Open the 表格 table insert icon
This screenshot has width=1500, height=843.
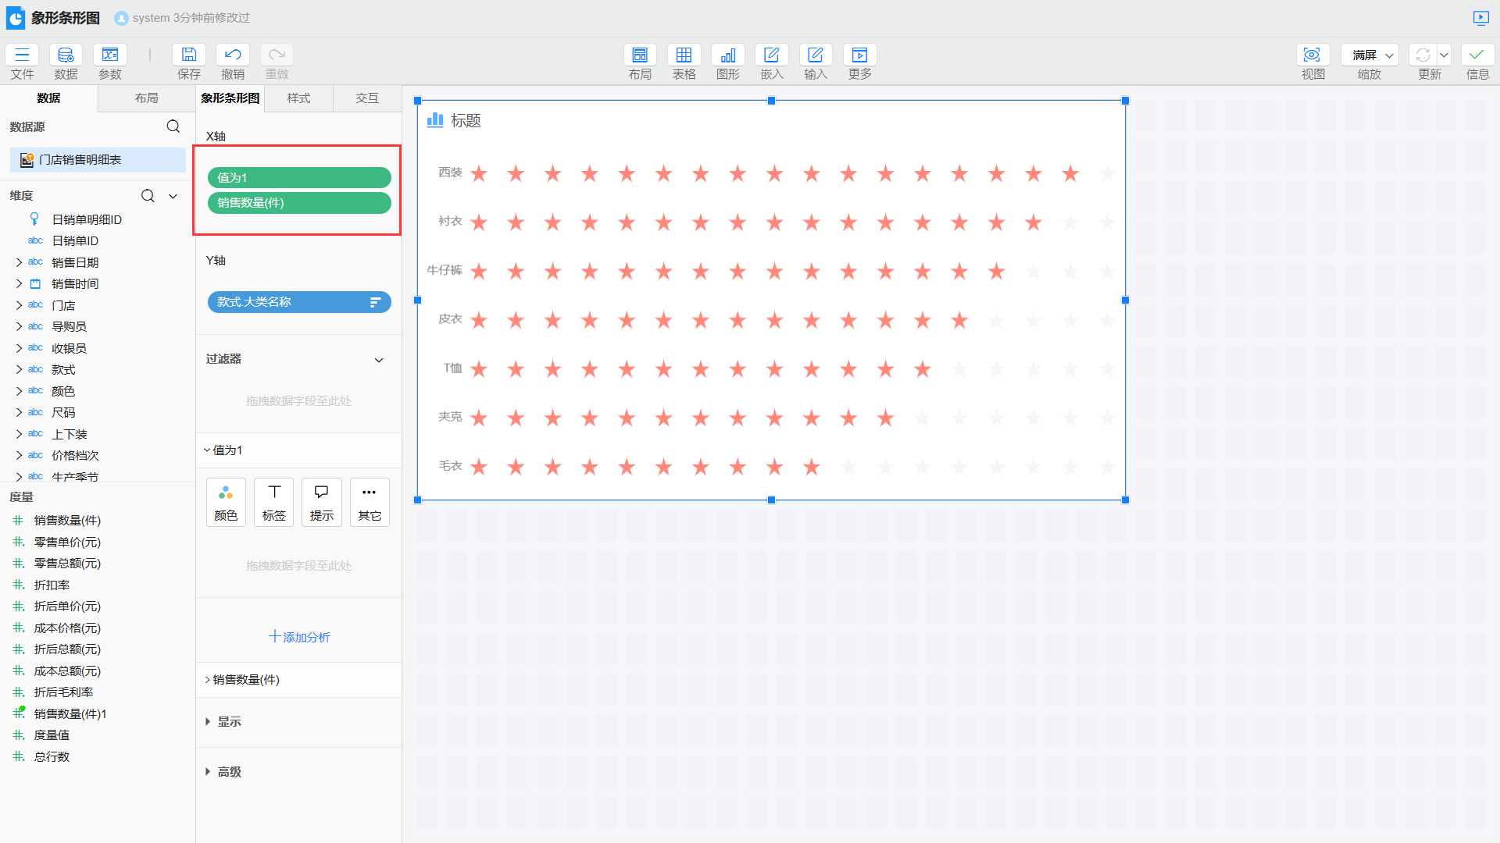coord(684,55)
